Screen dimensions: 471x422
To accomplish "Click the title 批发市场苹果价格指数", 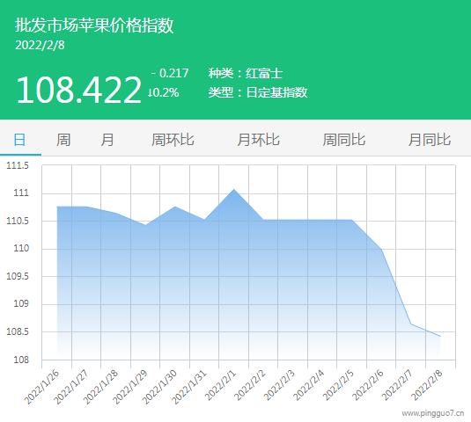I will coord(94,25).
